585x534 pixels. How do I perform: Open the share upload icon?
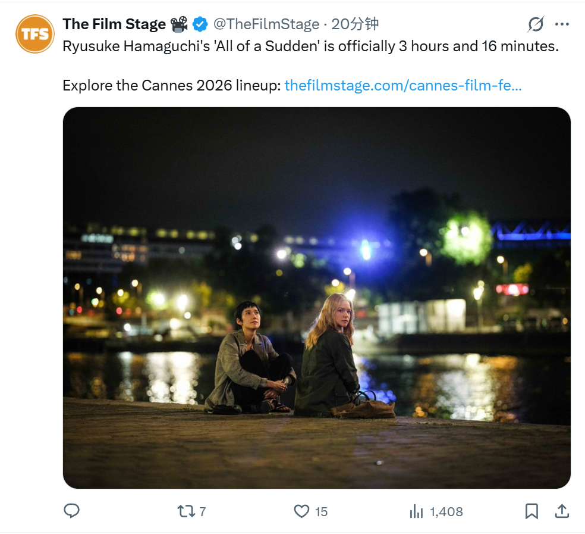pyautogui.click(x=562, y=511)
